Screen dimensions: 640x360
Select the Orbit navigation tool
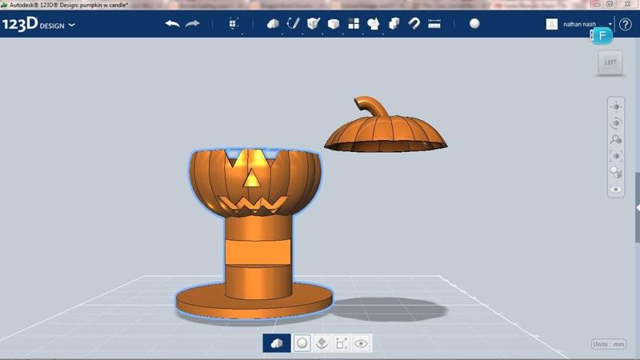[x=616, y=123]
